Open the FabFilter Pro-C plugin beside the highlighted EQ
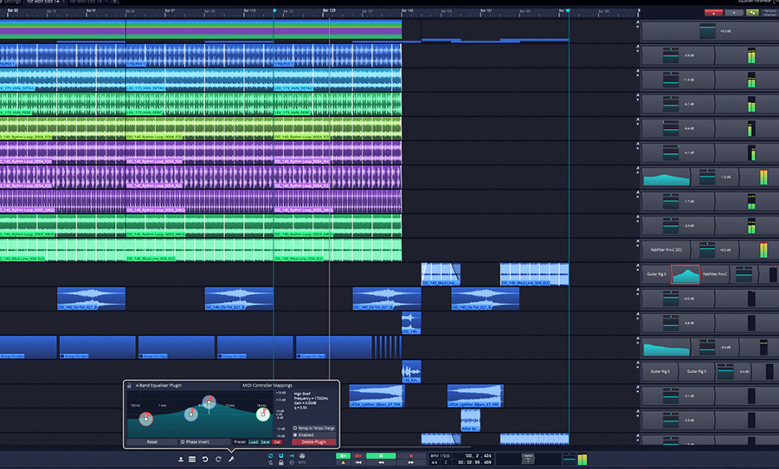The image size is (779, 469). (x=715, y=274)
